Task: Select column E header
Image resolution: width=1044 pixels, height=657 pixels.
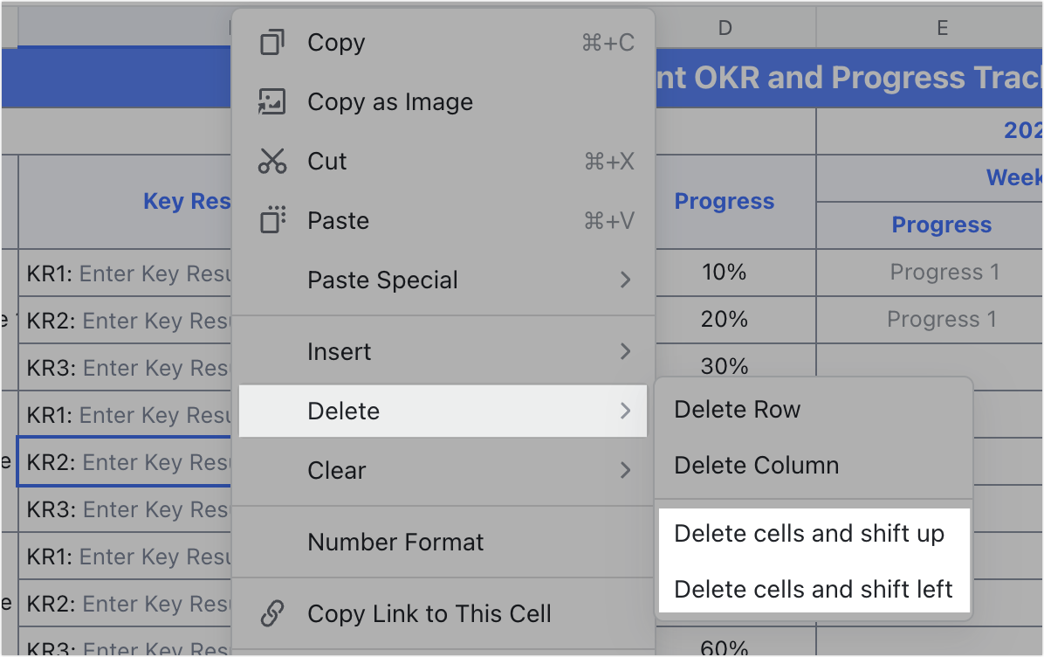Action: pyautogui.click(x=942, y=27)
